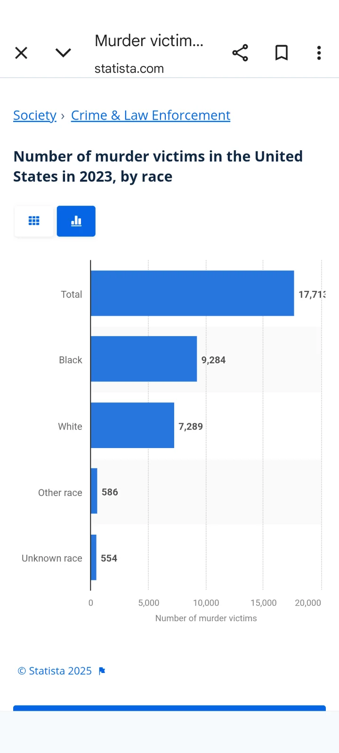Expand the tab dropdown chevron
This screenshot has width=339, height=753.
coord(63,53)
